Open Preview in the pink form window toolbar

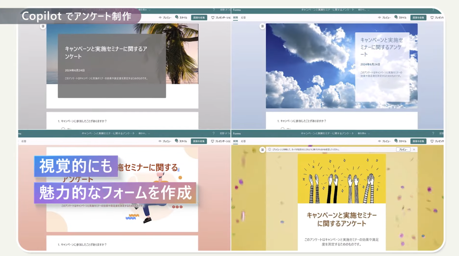[165, 141]
